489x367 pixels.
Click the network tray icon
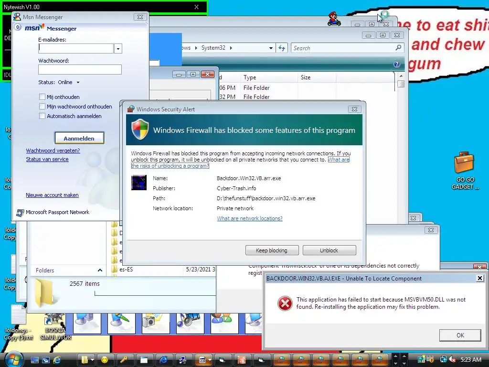coord(443,360)
